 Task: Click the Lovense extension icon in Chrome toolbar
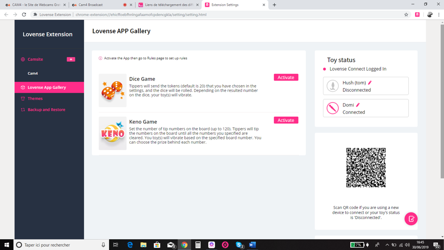coord(417,15)
